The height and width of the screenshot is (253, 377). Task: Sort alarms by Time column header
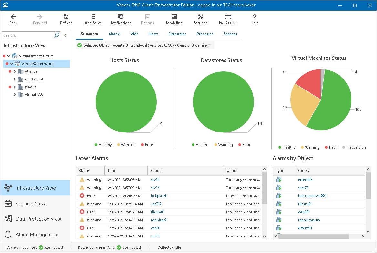click(126, 171)
